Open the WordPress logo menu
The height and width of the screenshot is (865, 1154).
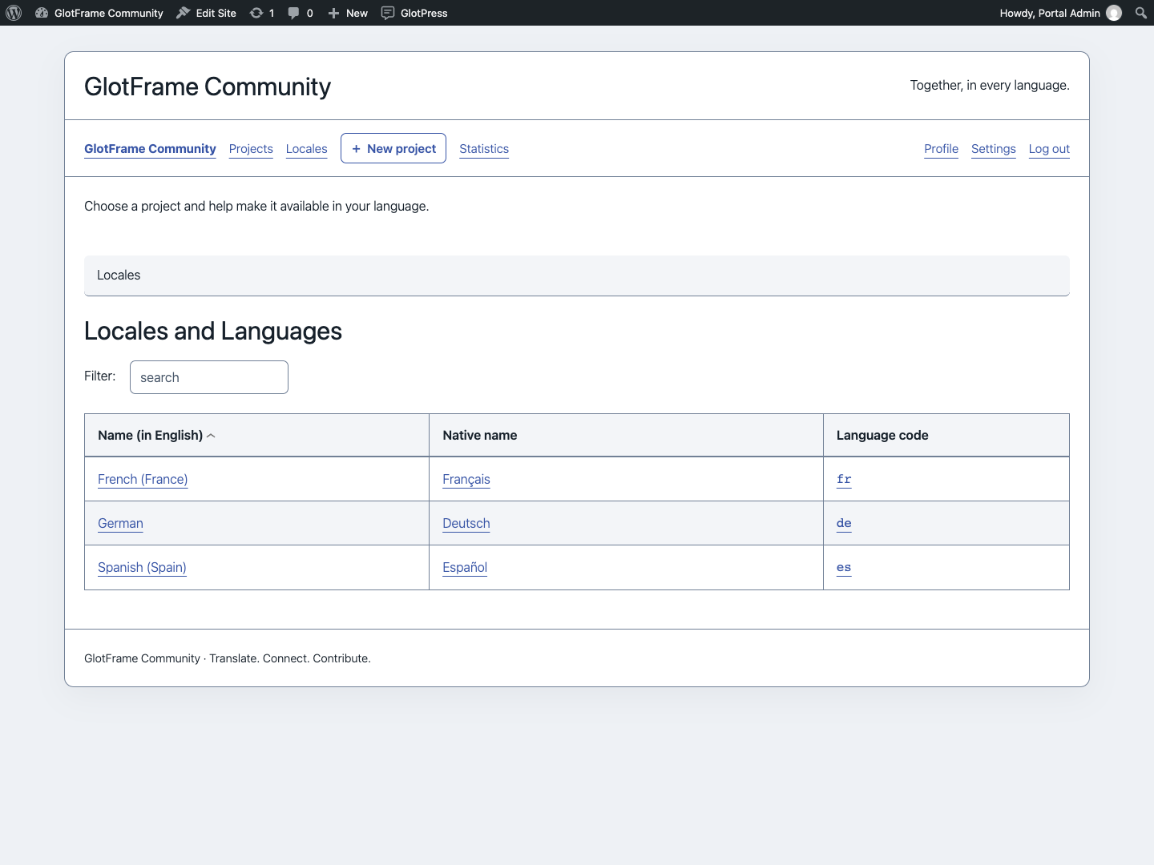coord(14,13)
